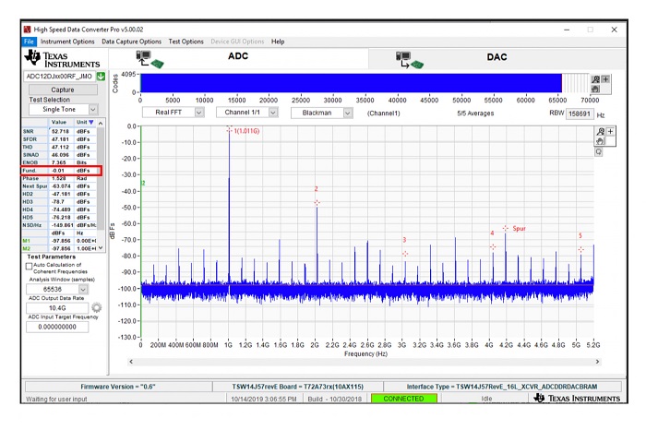646x430 pixels.
Task: Click magnifier button below FFT graph palette
Action: tap(599, 152)
